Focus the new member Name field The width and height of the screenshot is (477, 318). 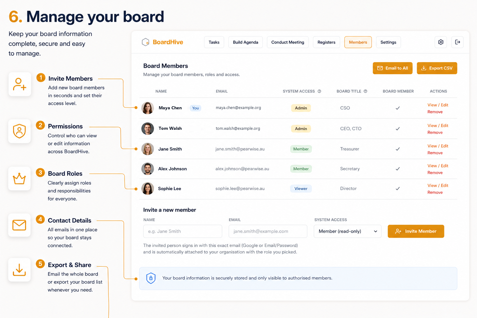coord(183,231)
